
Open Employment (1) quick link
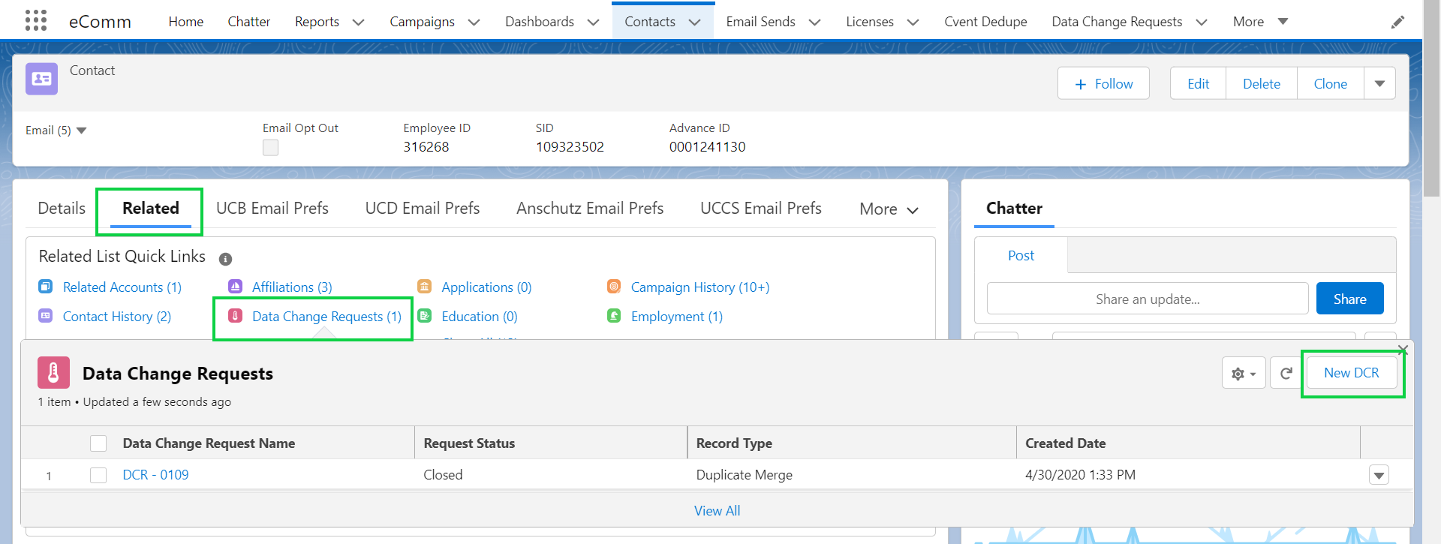677,317
